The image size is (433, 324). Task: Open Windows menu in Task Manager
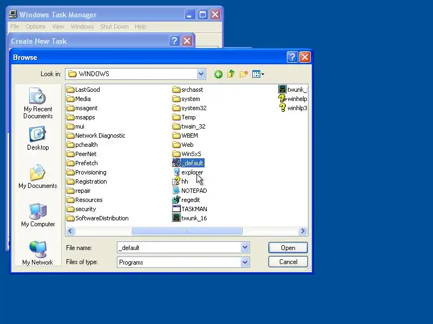[82, 26]
